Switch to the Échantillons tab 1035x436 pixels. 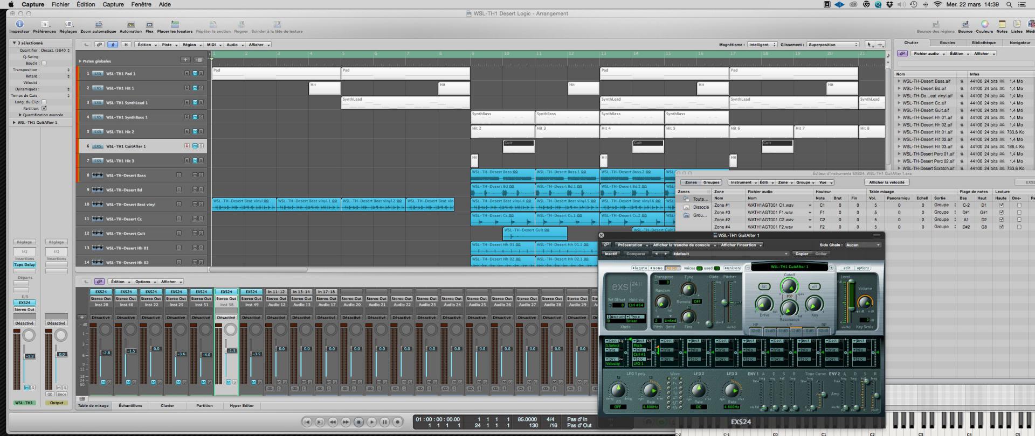130,405
